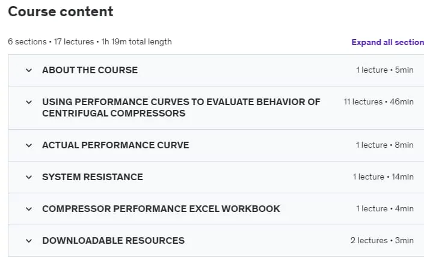Click the 1 lecture • 8min label

point(384,145)
